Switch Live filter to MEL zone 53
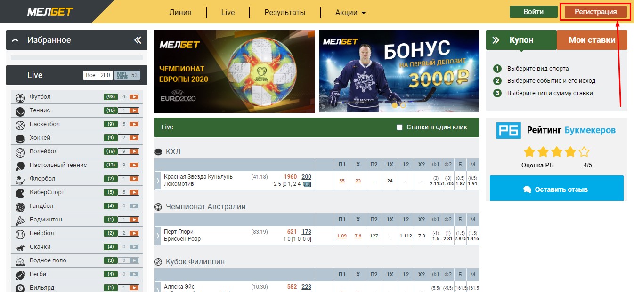Screen dimensions: 634x292 127,75
